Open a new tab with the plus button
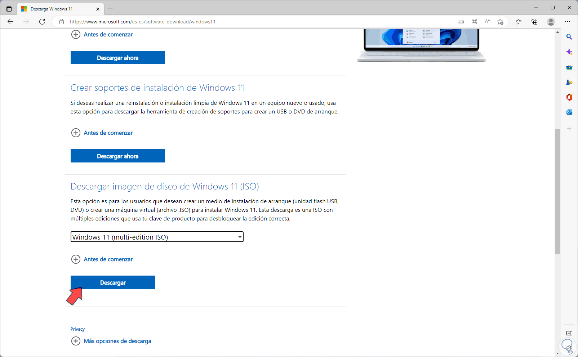The image size is (578, 357). click(x=110, y=9)
